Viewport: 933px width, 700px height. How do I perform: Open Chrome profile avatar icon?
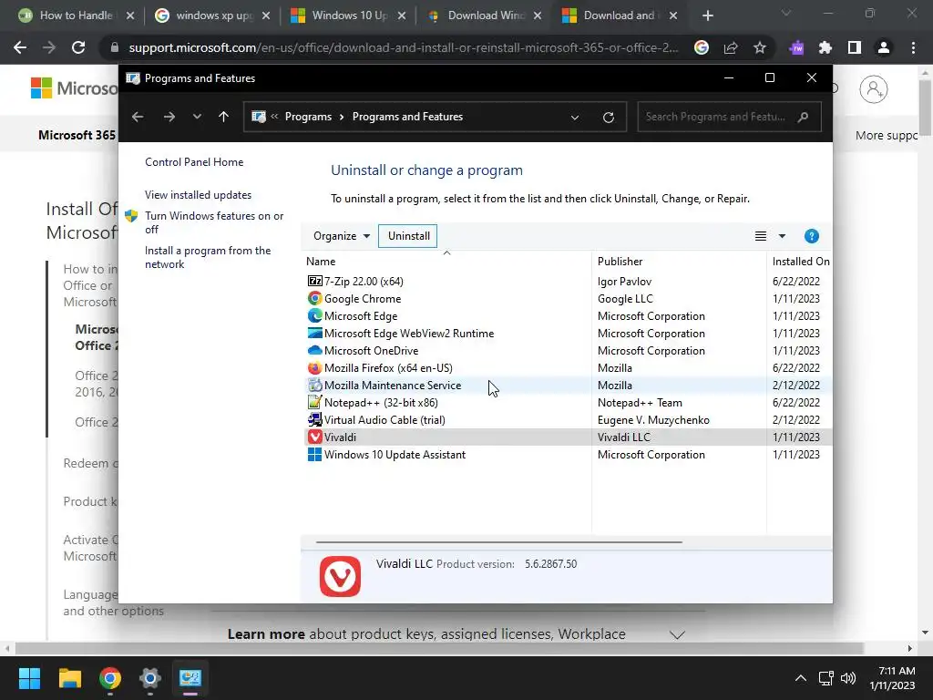884,47
